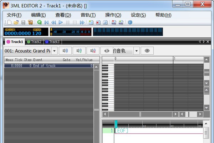Screen dimensions: 214x143
Task: Click piano roll upper vertical scroll-up arrow
Action: [207, 60]
